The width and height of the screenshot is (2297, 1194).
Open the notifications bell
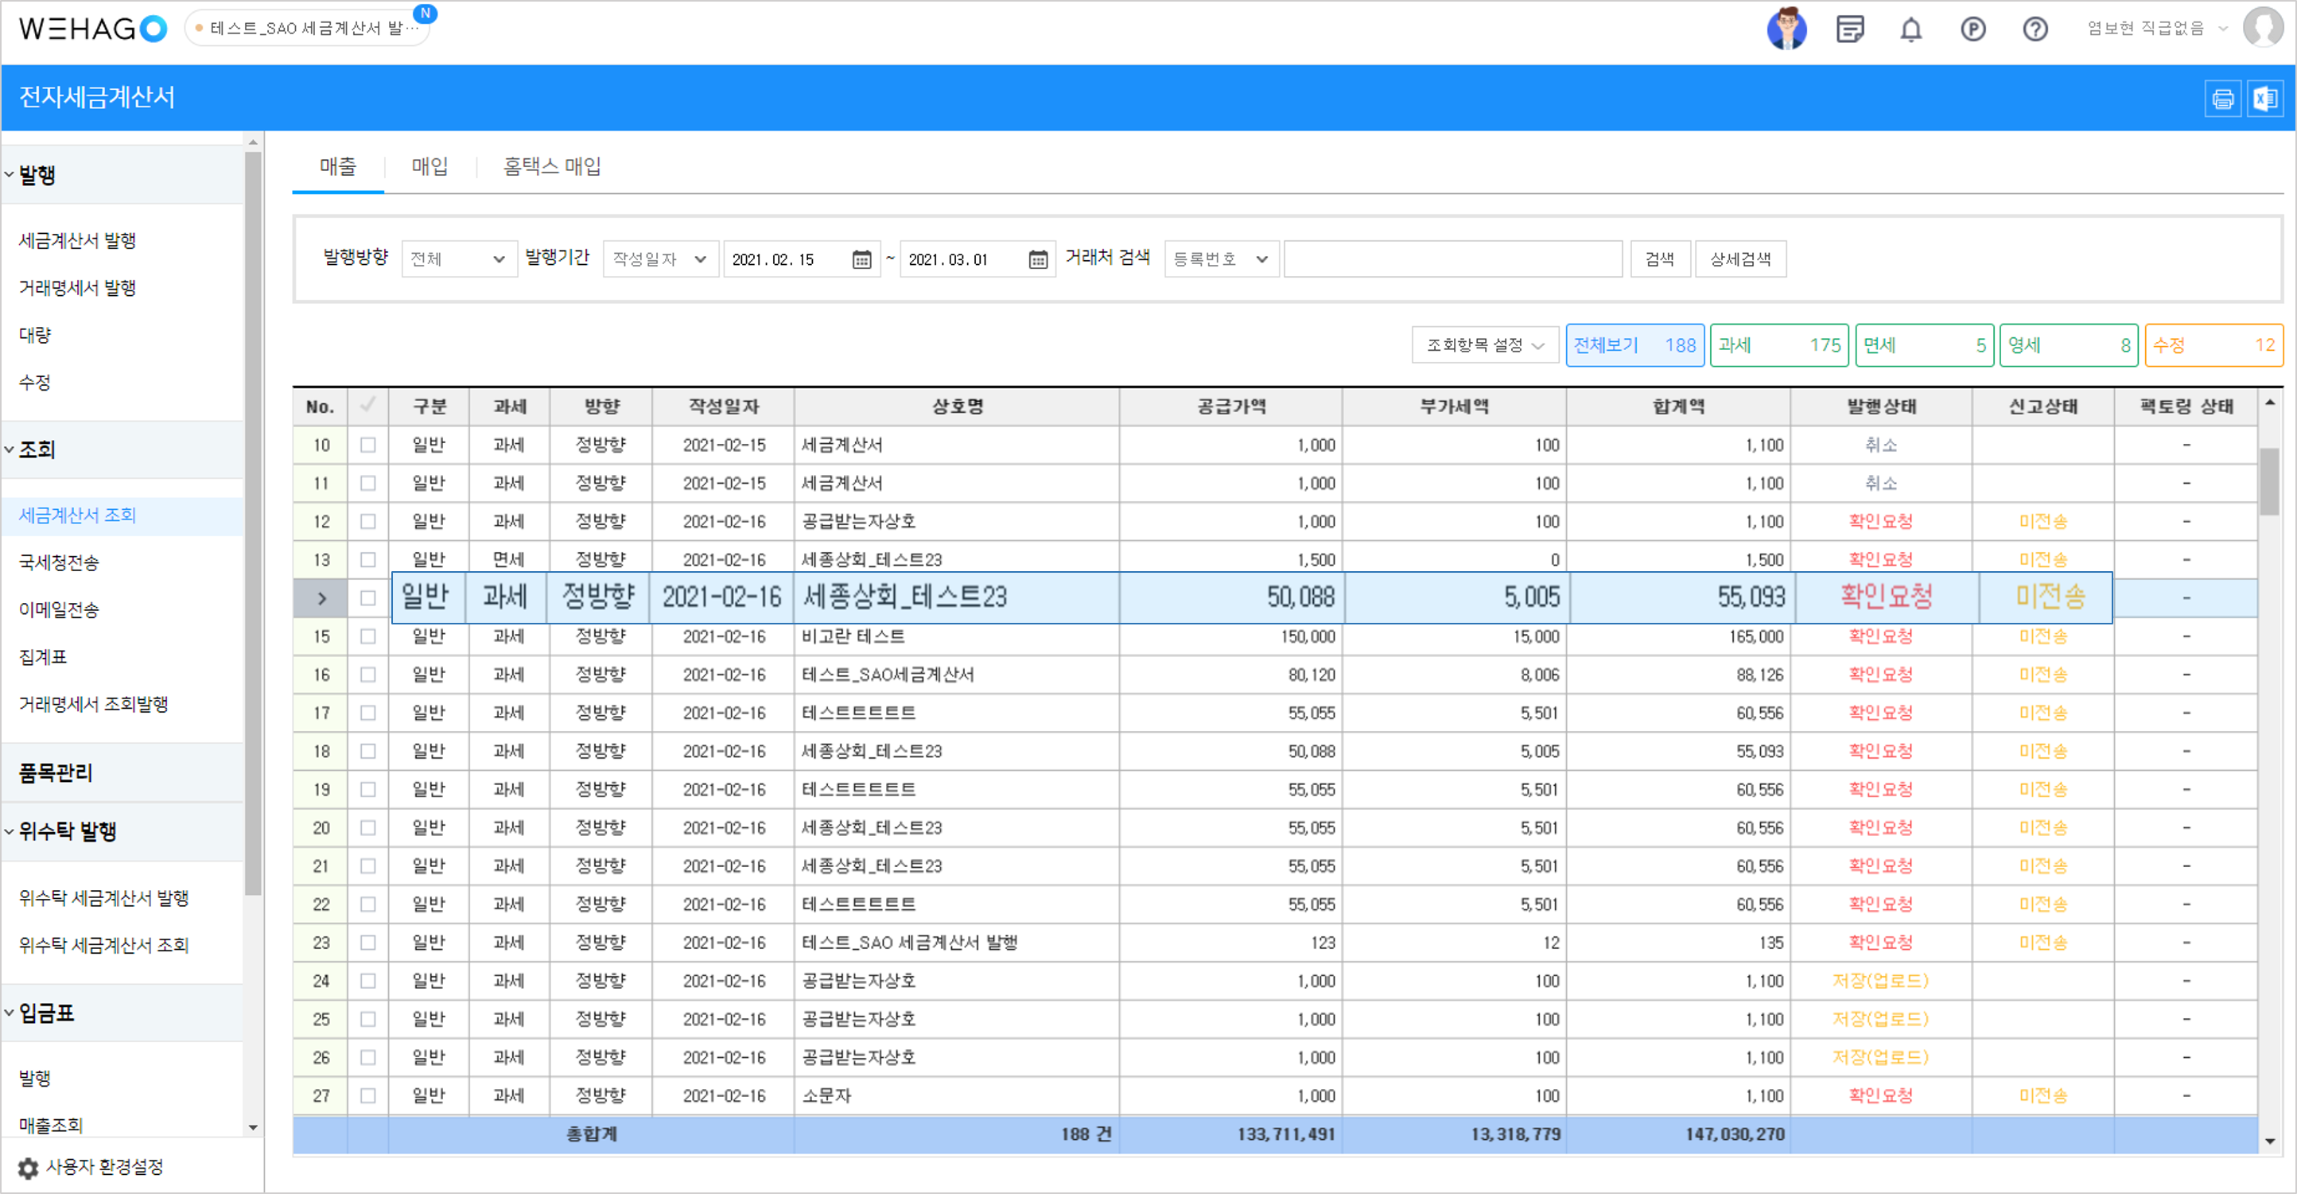tap(1910, 29)
